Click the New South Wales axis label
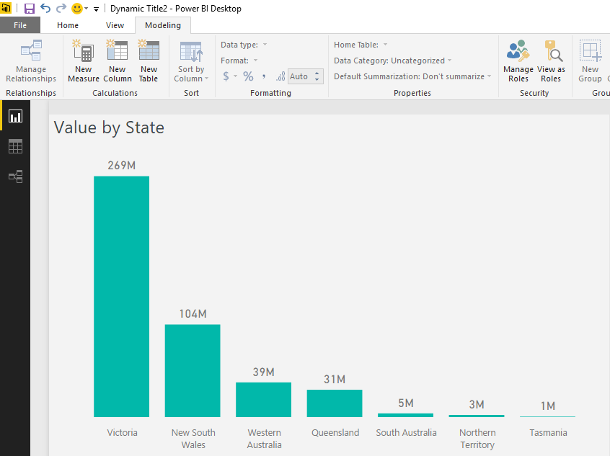Viewport: 610px width, 456px height. (x=193, y=439)
